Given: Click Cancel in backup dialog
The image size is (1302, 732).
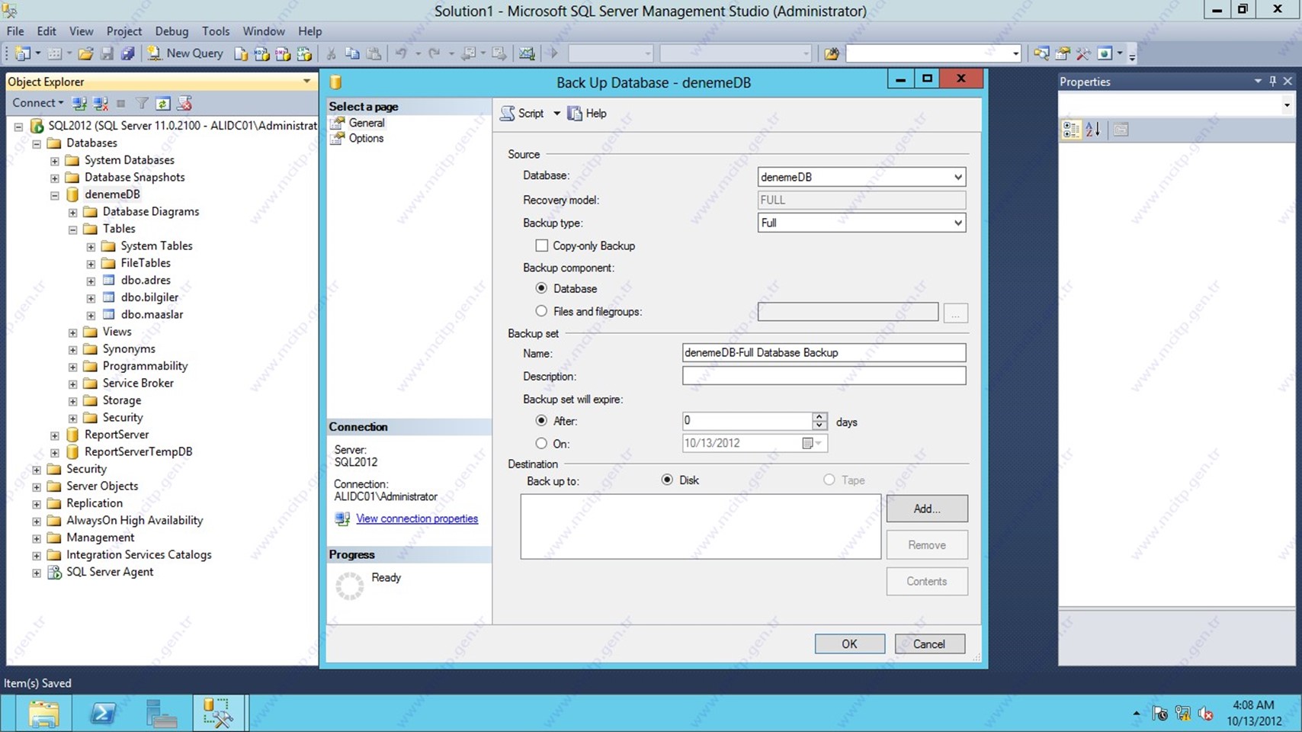Looking at the screenshot, I should 929,644.
